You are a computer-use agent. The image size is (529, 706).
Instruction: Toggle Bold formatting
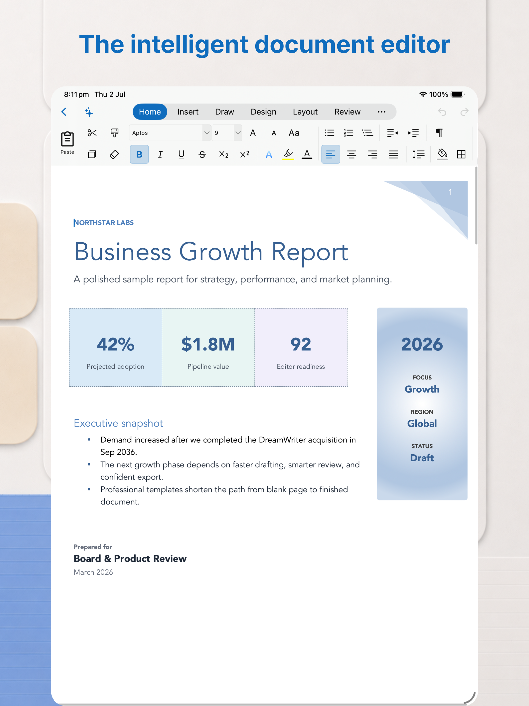[139, 154]
